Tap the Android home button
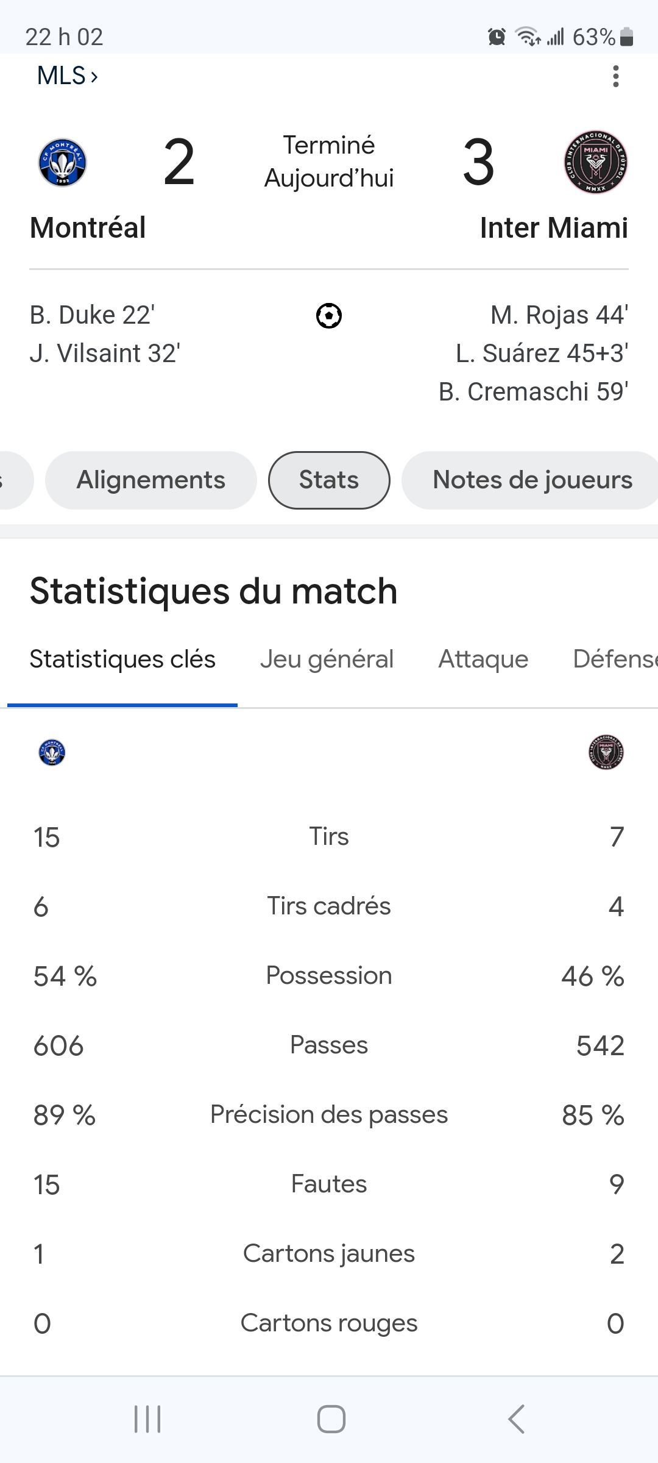This screenshot has height=1463, width=658. (x=331, y=1419)
